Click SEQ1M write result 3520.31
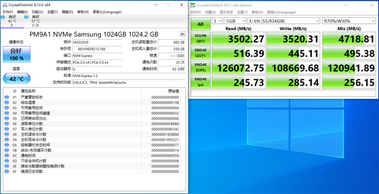The height and width of the screenshot is (194, 379). coord(293,39)
